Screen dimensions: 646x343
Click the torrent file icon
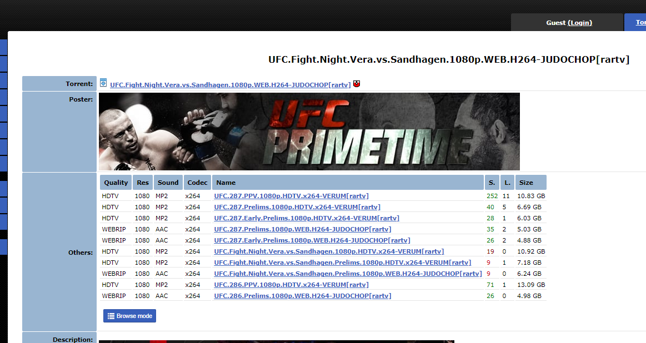point(103,83)
